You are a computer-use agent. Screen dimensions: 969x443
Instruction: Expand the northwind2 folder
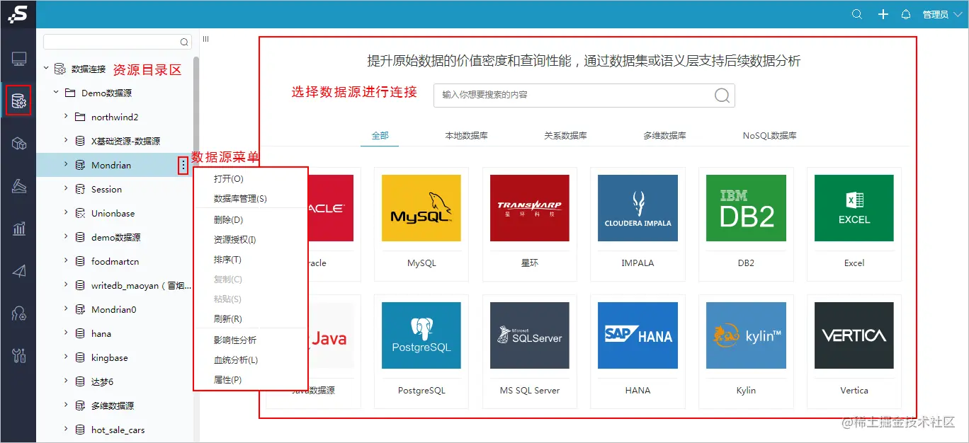coord(66,117)
